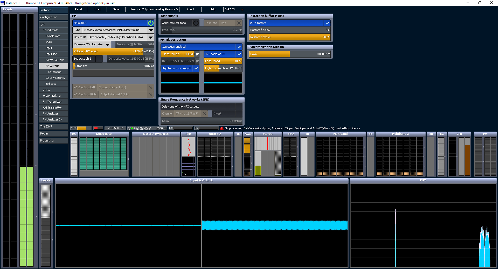The height and width of the screenshot is (269, 499).
Task: Expand the Device ID dropdown
Action: click(151, 37)
